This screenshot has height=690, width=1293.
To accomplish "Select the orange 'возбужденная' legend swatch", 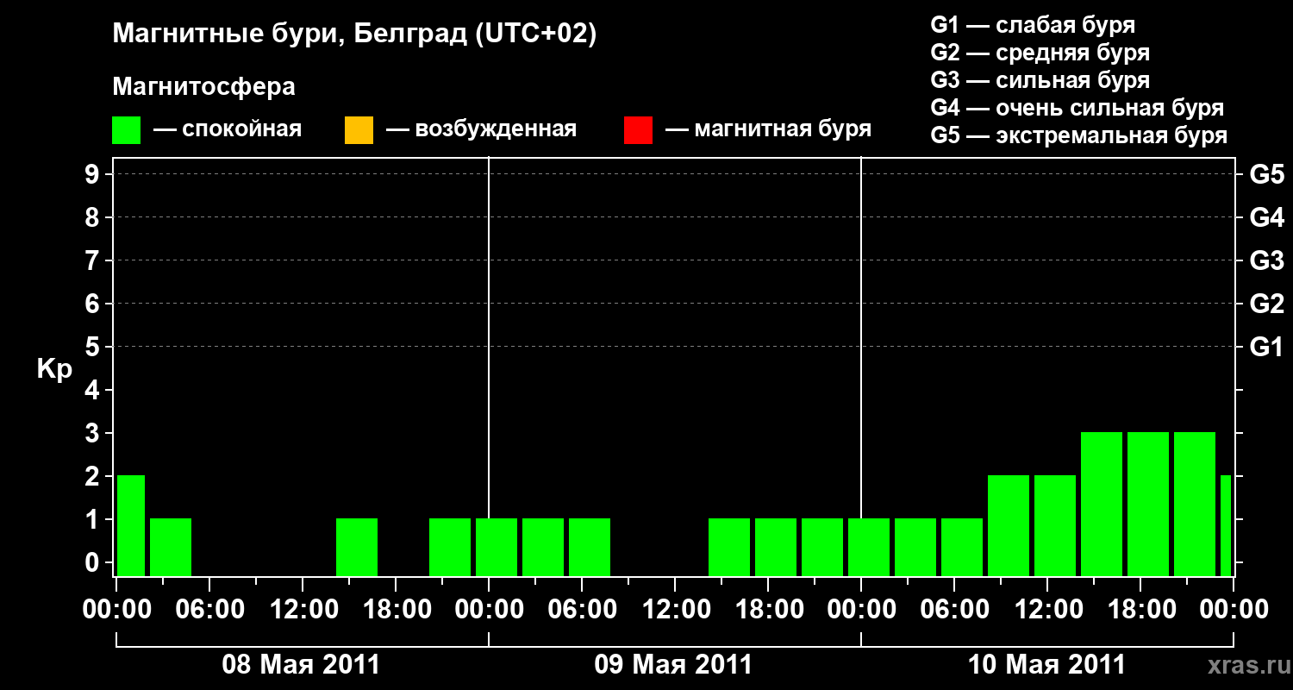I will [359, 130].
